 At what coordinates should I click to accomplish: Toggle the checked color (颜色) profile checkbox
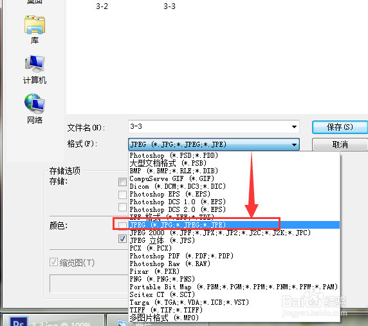[x=122, y=239]
